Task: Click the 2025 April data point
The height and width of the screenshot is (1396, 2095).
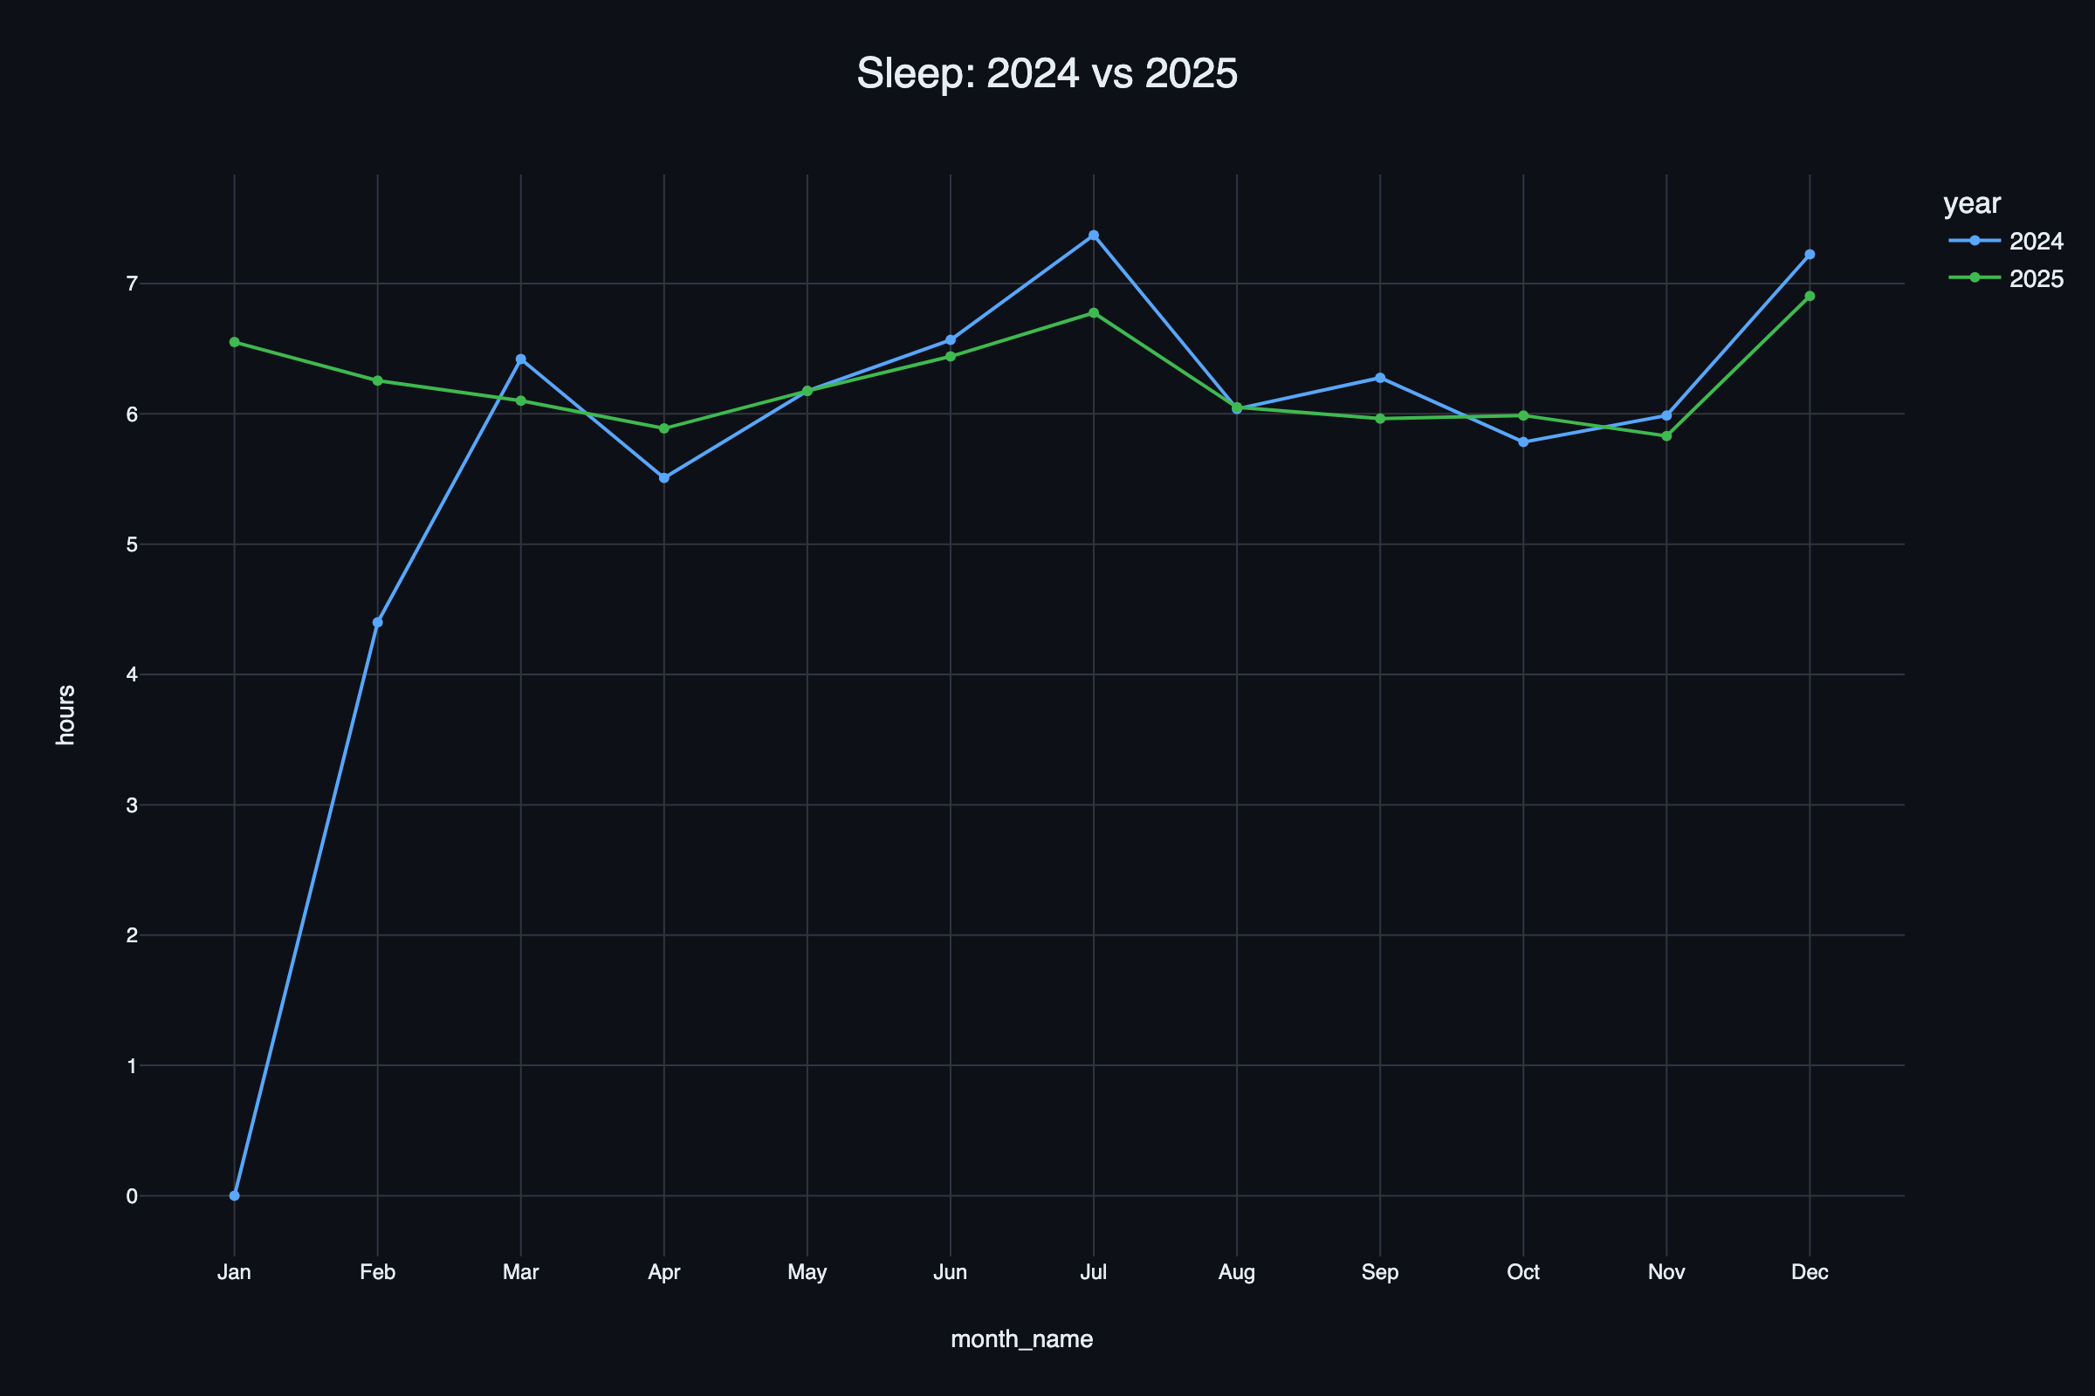Action: [664, 429]
